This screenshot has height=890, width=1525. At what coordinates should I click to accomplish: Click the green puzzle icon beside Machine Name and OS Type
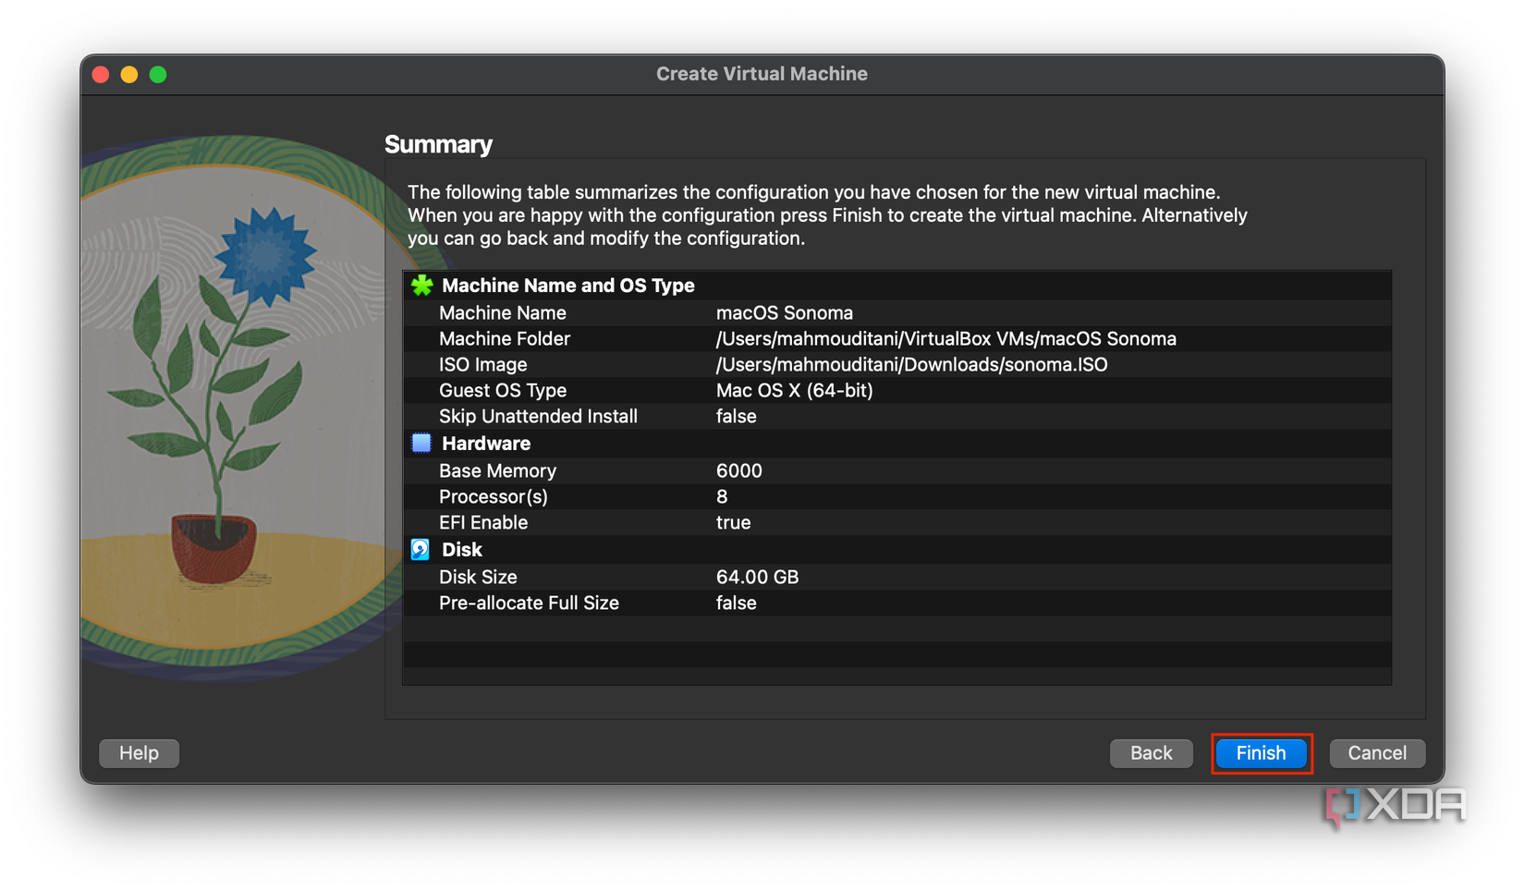click(x=421, y=286)
